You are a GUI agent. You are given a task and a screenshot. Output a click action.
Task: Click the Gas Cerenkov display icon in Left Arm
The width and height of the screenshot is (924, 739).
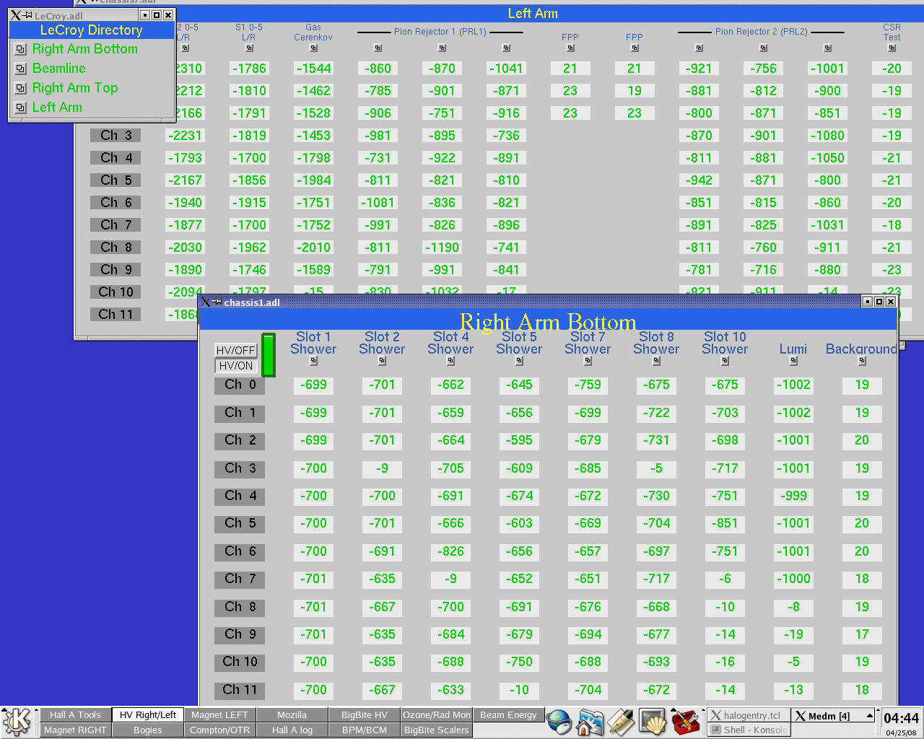pyautogui.click(x=313, y=48)
